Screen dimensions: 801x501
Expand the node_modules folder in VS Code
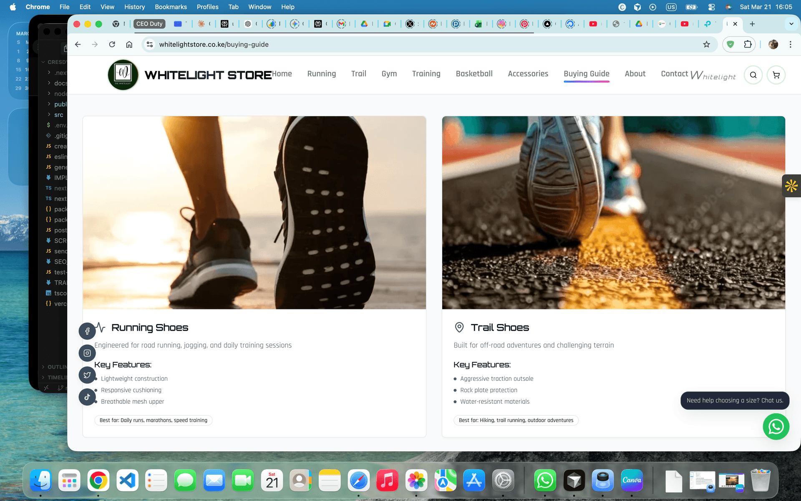point(56,94)
